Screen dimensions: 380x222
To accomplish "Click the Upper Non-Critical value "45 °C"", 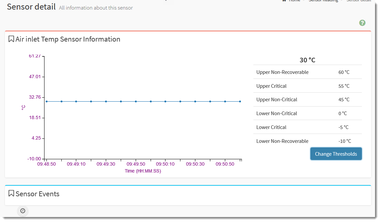I will point(344,100).
